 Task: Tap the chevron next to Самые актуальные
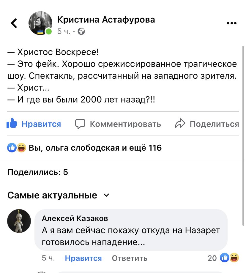pos(106,195)
